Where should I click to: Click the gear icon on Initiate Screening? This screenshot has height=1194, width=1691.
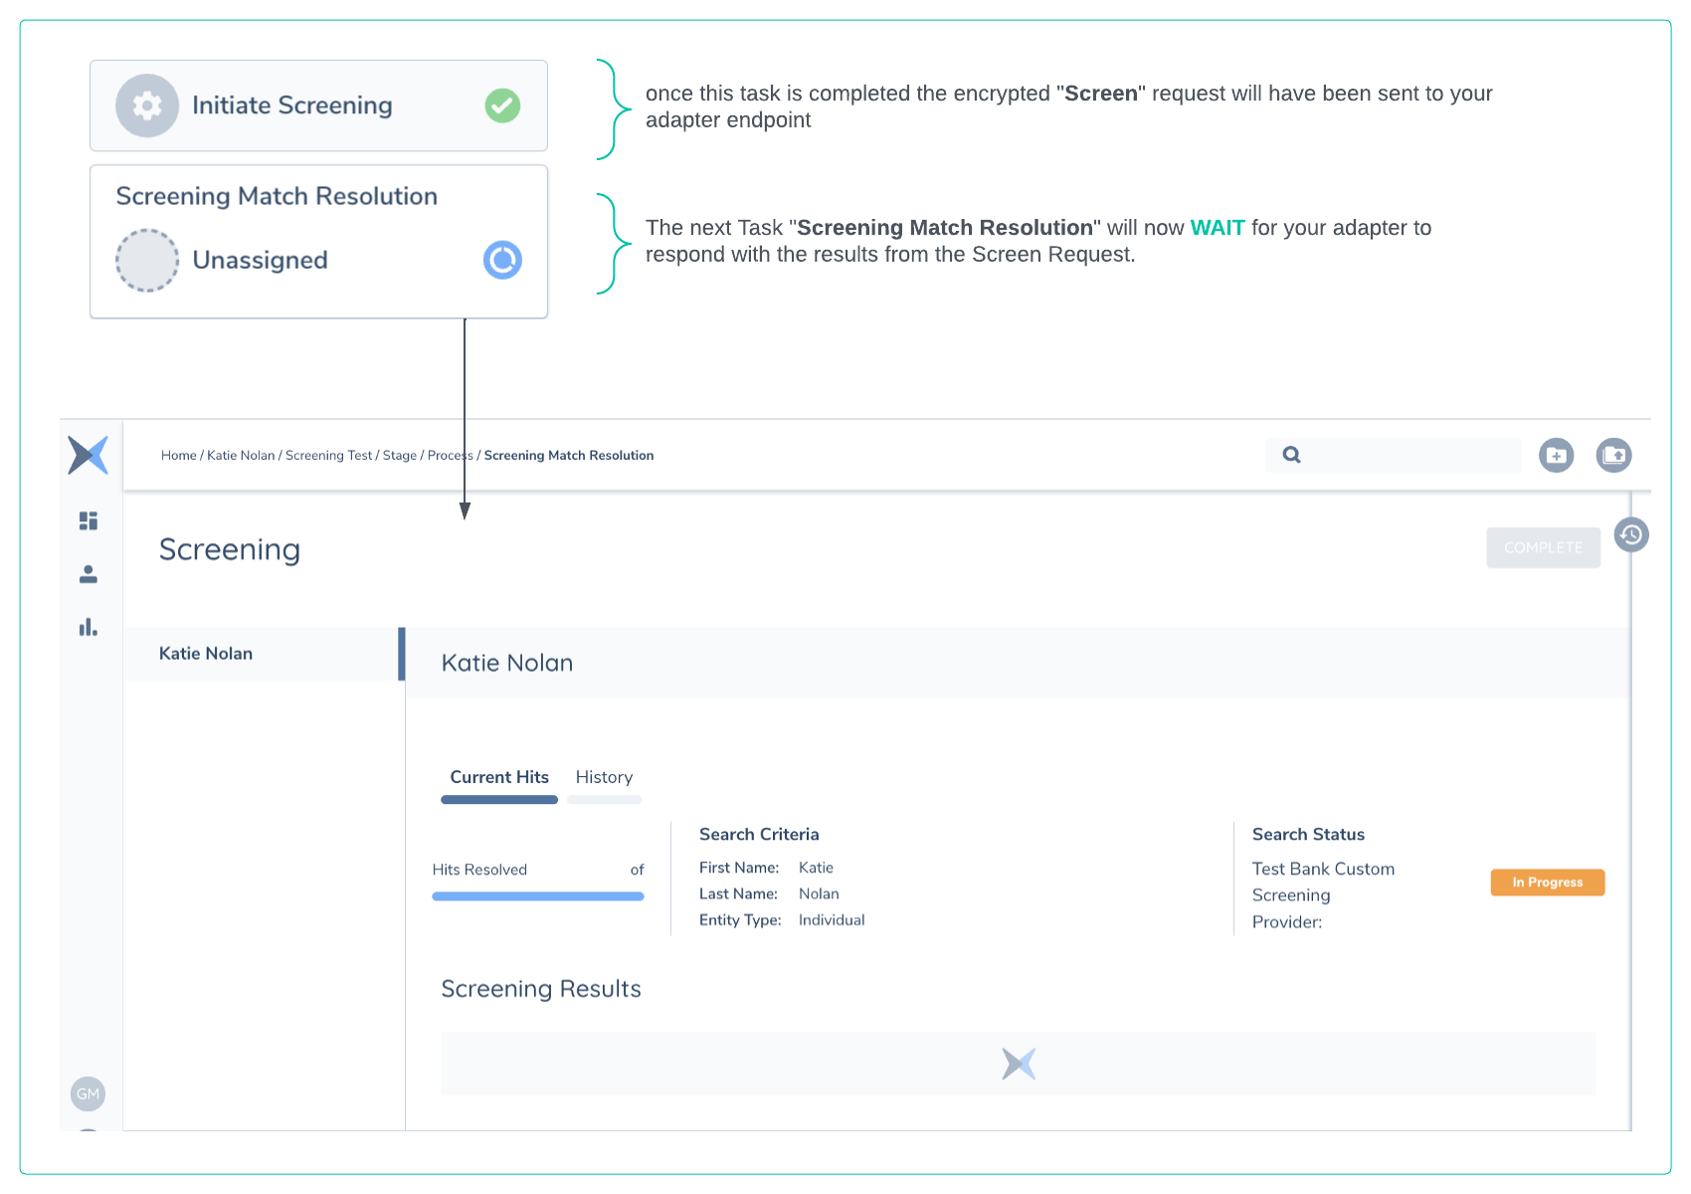[147, 105]
